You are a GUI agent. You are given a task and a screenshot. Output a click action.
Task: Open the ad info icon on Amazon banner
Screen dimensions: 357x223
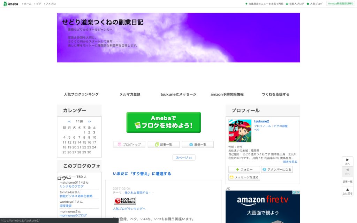(294, 192)
